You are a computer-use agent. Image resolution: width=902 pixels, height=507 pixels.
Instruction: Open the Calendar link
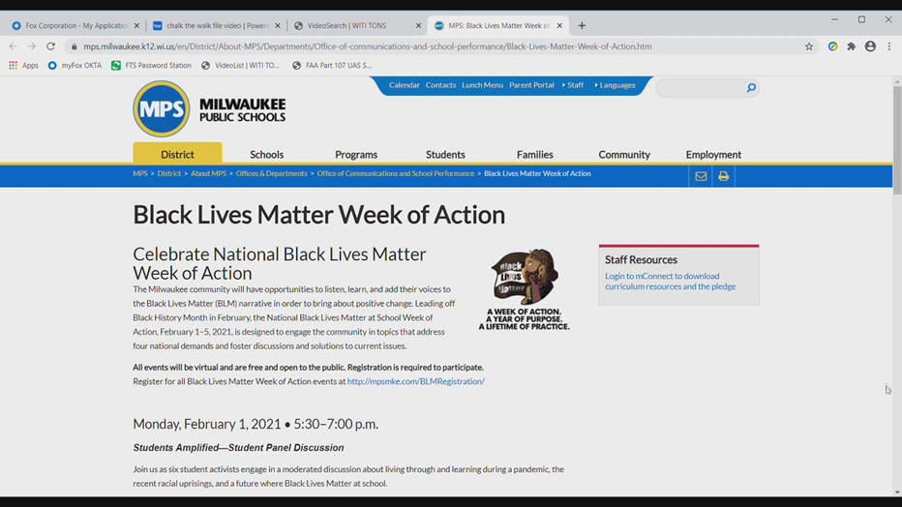click(x=405, y=85)
